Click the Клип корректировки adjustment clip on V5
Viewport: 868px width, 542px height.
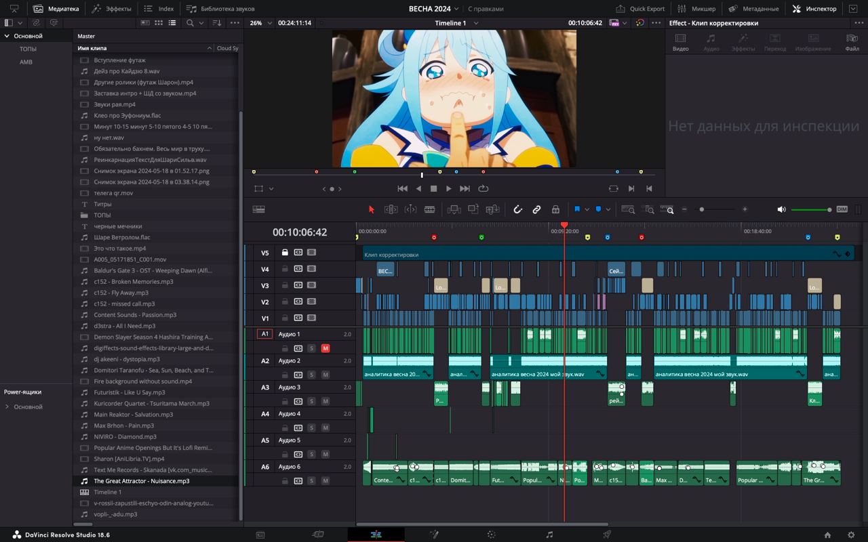point(608,253)
